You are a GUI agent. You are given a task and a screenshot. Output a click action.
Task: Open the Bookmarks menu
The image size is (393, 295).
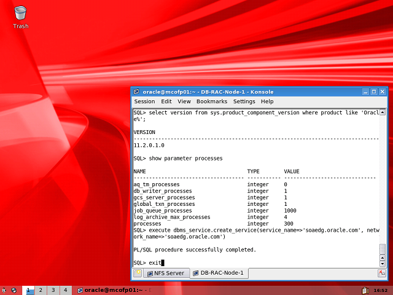click(x=212, y=101)
